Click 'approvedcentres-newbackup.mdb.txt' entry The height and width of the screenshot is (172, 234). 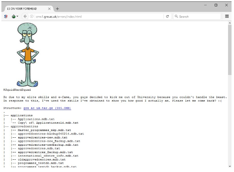coord(48,145)
